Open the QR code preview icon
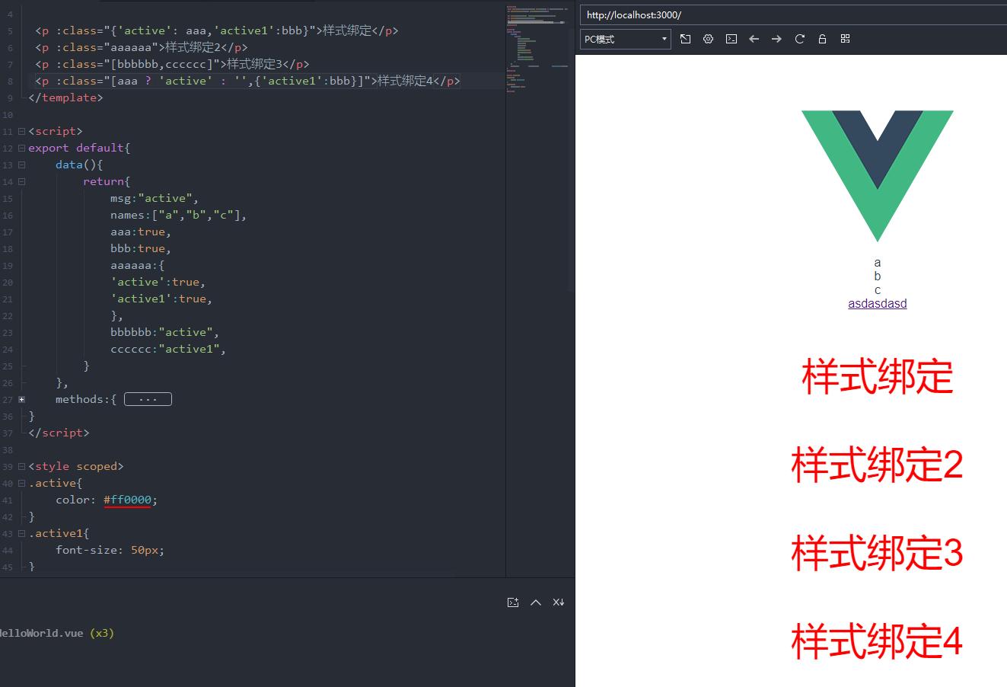Viewport: 1007px width, 687px height. [x=845, y=38]
